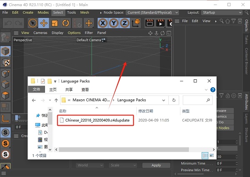Click Explorer back arrow button
The height and width of the screenshot is (177, 250).
(34, 100)
